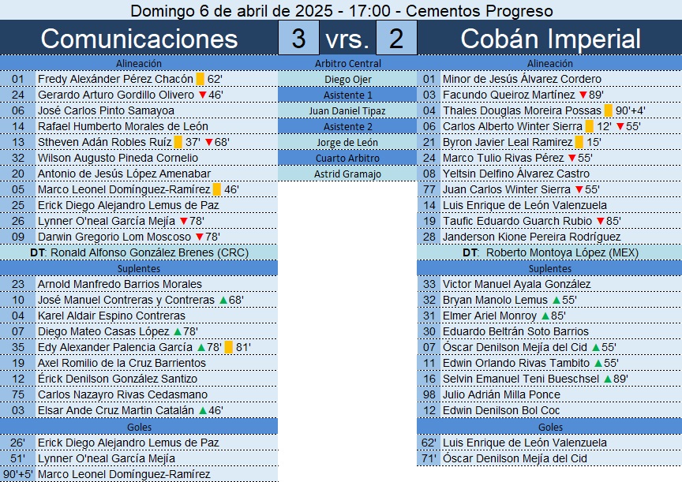Viewport: 682px width, 482px height.
Task: Click red arrow for Taufic Eduardo Guarch Rubio
Action: [601, 221]
